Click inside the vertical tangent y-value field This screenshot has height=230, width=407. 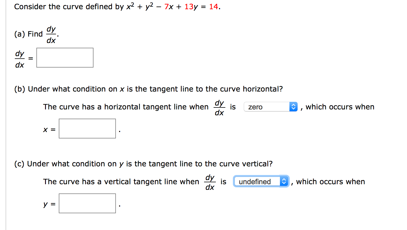[x=87, y=203]
